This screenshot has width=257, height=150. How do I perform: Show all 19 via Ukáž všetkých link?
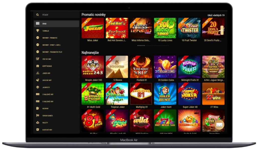(x=216, y=15)
